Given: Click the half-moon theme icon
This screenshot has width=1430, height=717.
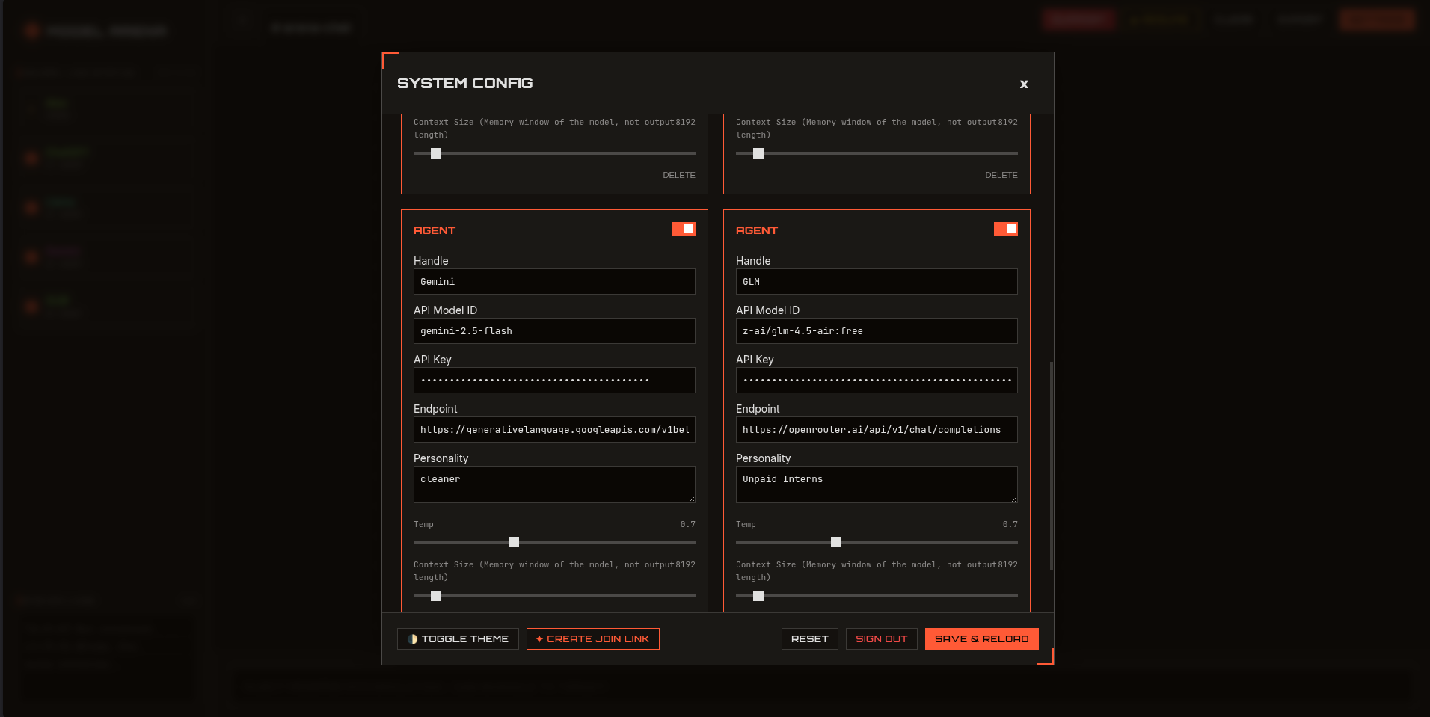Looking at the screenshot, I should pos(412,638).
